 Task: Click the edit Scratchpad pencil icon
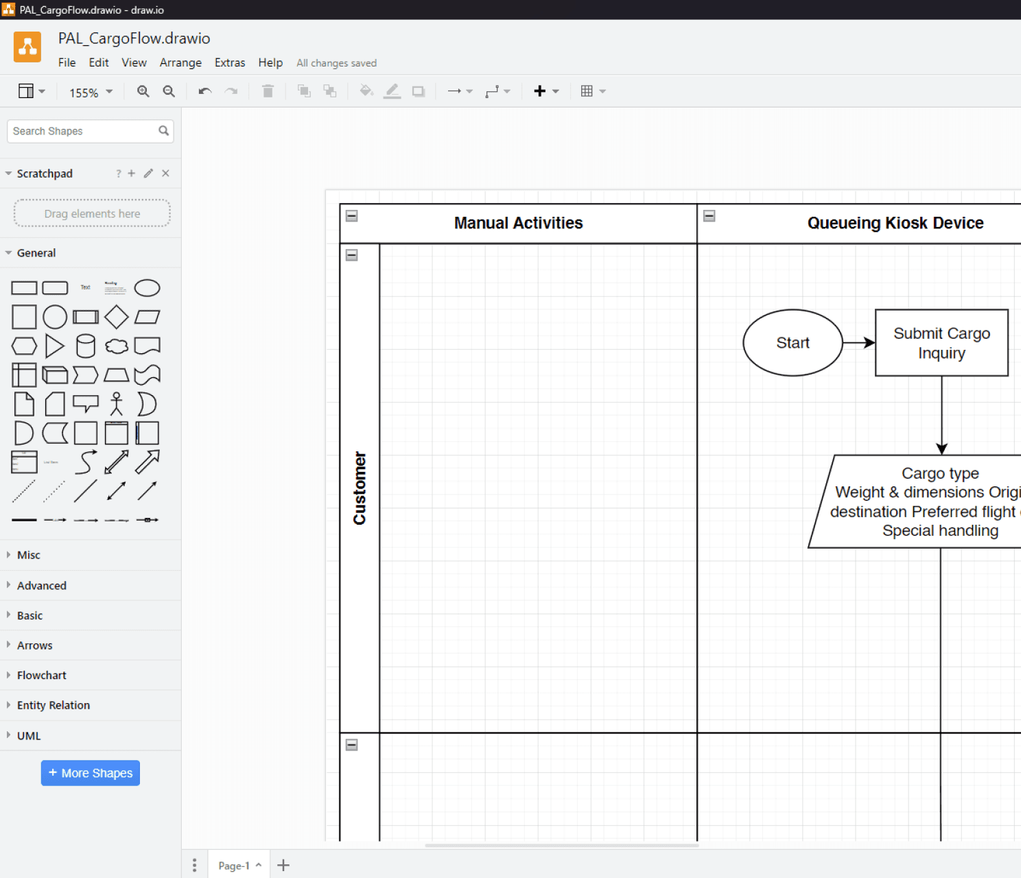(x=148, y=174)
